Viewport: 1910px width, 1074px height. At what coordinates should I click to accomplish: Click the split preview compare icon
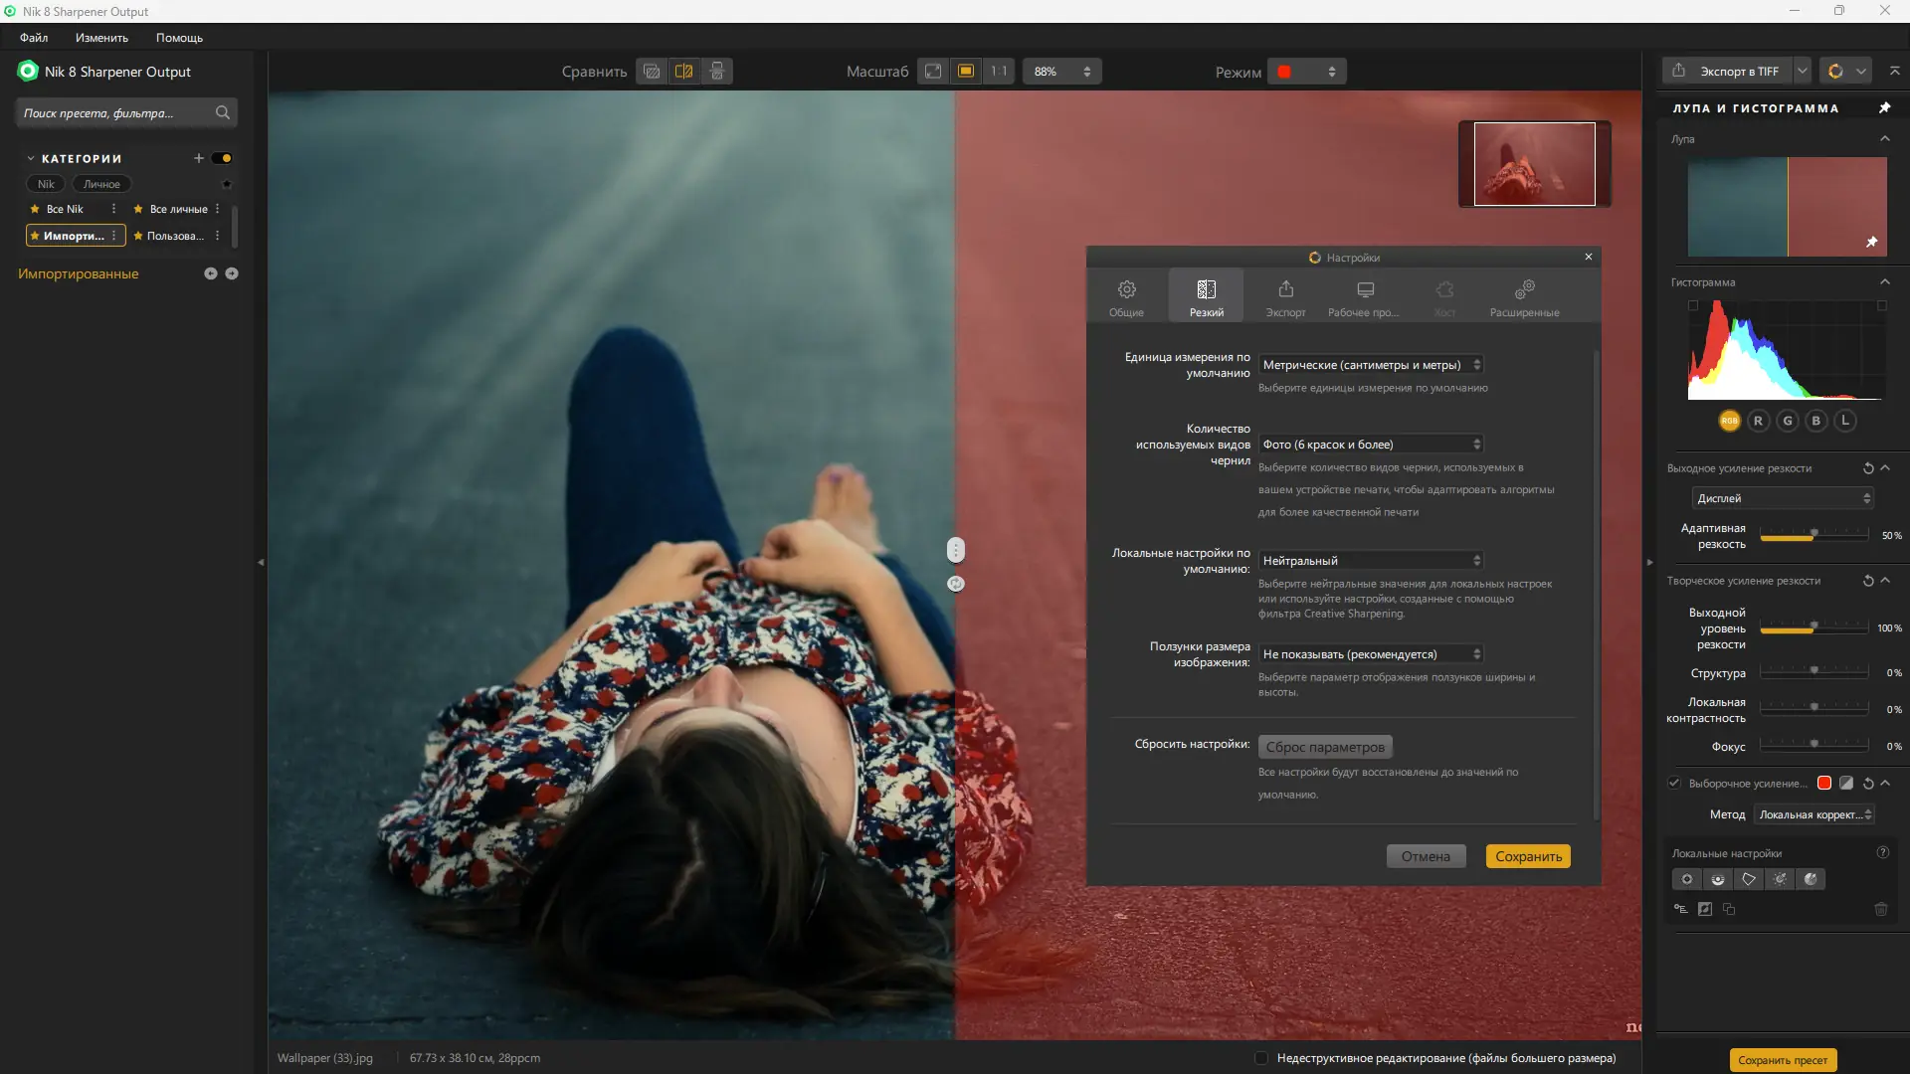pyautogui.click(x=684, y=72)
